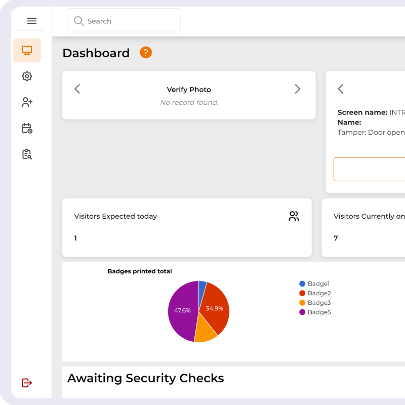Open the clipboard search reports icon
Viewport: 405px width, 405px height.
pyautogui.click(x=27, y=154)
